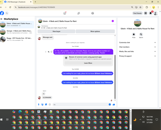Click the taskbar overflow scroll-down arrow
The height and width of the screenshot is (130, 161).
coord(131,129)
